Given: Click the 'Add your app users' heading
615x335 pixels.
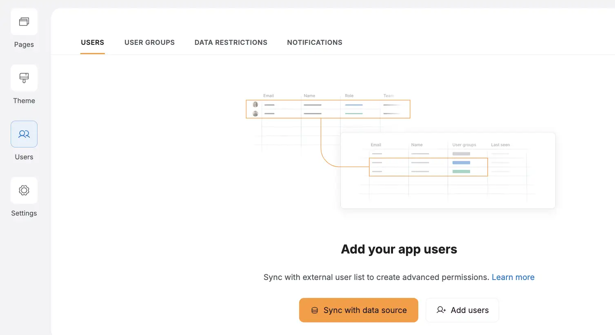Looking at the screenshot, I should [399, 249].
